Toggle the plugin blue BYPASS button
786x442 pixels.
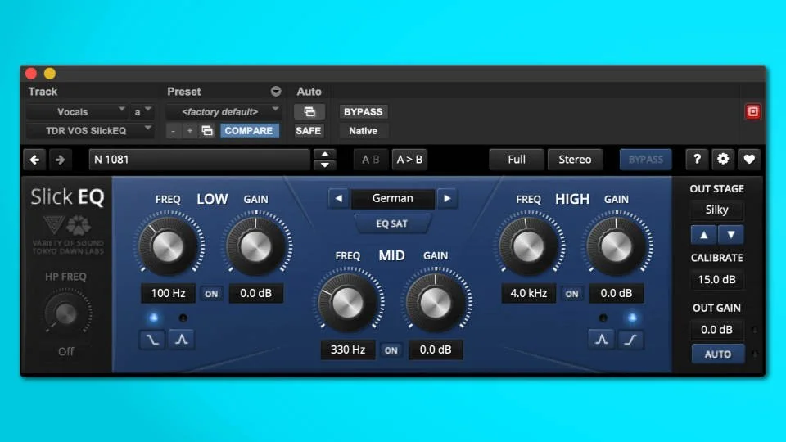pyautogui.click(x=646, y=160)
